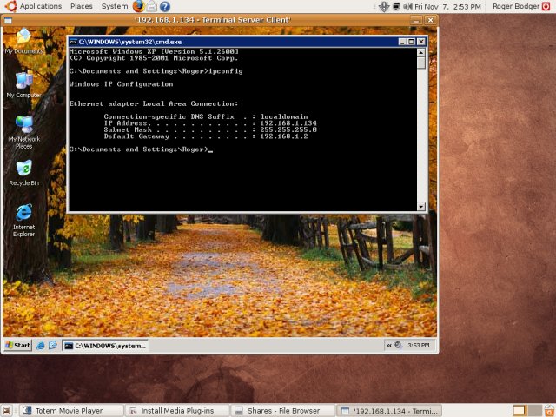Open the trash icon in bottom panel
The width and height of the screenshot is (556, 417).
pos(549,411)
